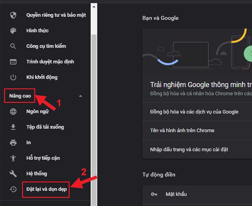Select Hỗ trợ tiếp cận in sidebar
Screen dimensions: 252x206
point(43,158)
